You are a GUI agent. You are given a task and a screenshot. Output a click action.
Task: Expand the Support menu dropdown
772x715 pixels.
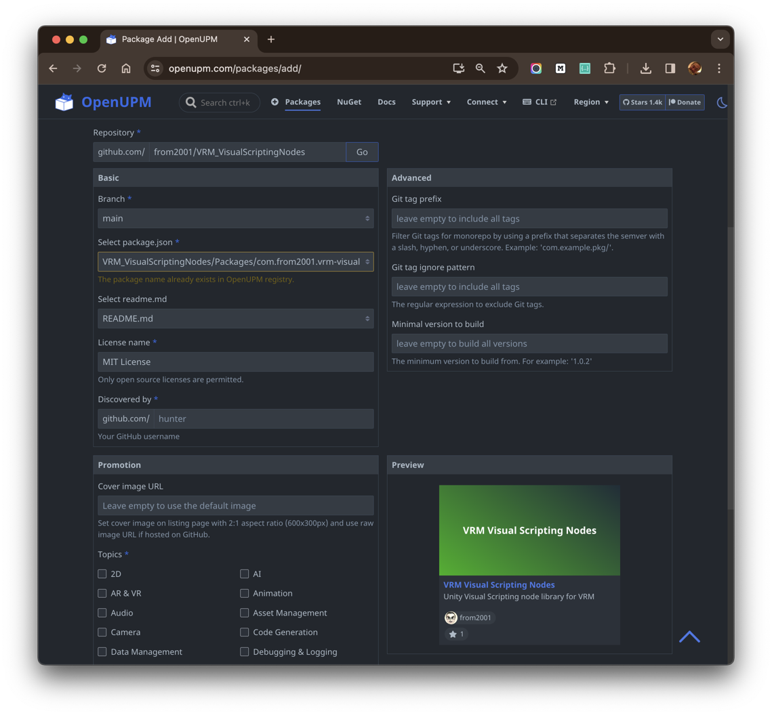(x=431, y=102)
